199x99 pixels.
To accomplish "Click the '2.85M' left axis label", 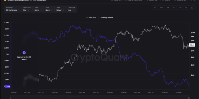I will 6,73.
